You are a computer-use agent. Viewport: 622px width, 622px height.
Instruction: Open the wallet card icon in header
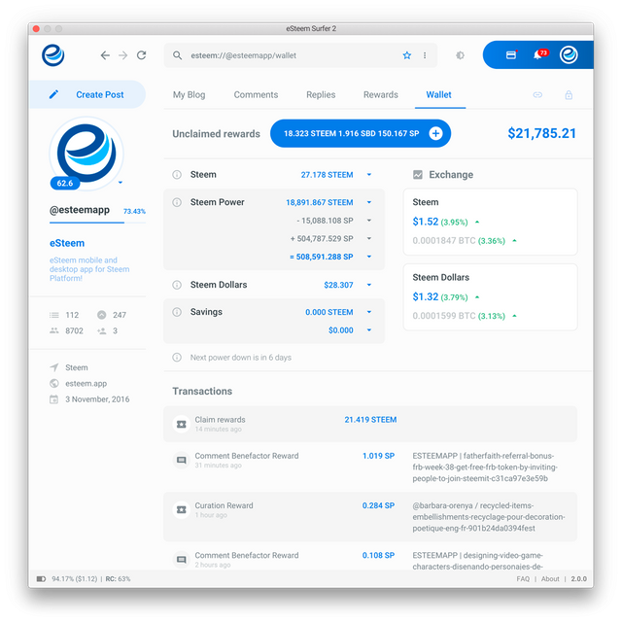pos(511,54)
